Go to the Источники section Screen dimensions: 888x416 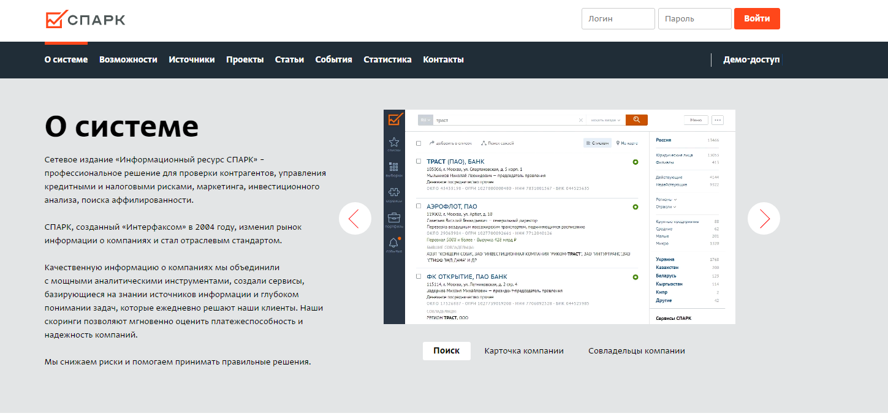pos(192,59)
